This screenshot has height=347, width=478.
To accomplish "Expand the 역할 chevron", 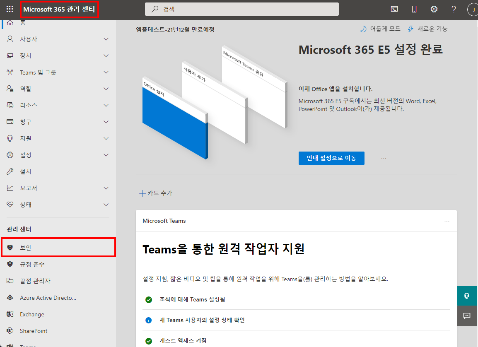I will point(106,89).
